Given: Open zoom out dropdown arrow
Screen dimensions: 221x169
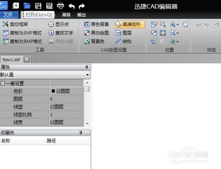Looking at the screenshot, I should [178, 33].
